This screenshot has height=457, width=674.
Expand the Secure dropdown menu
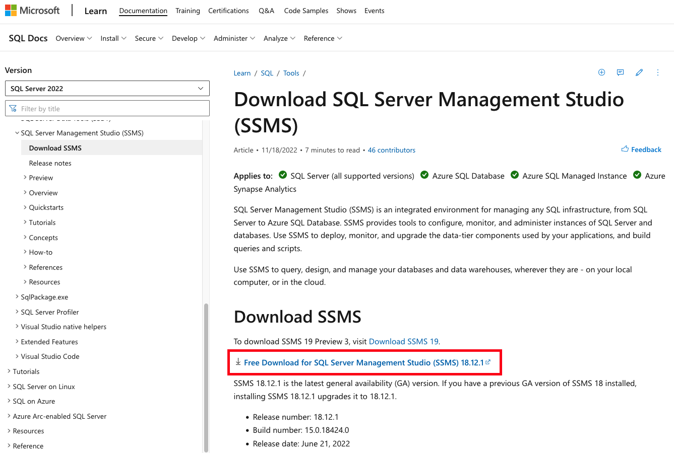tap(149, 38)
